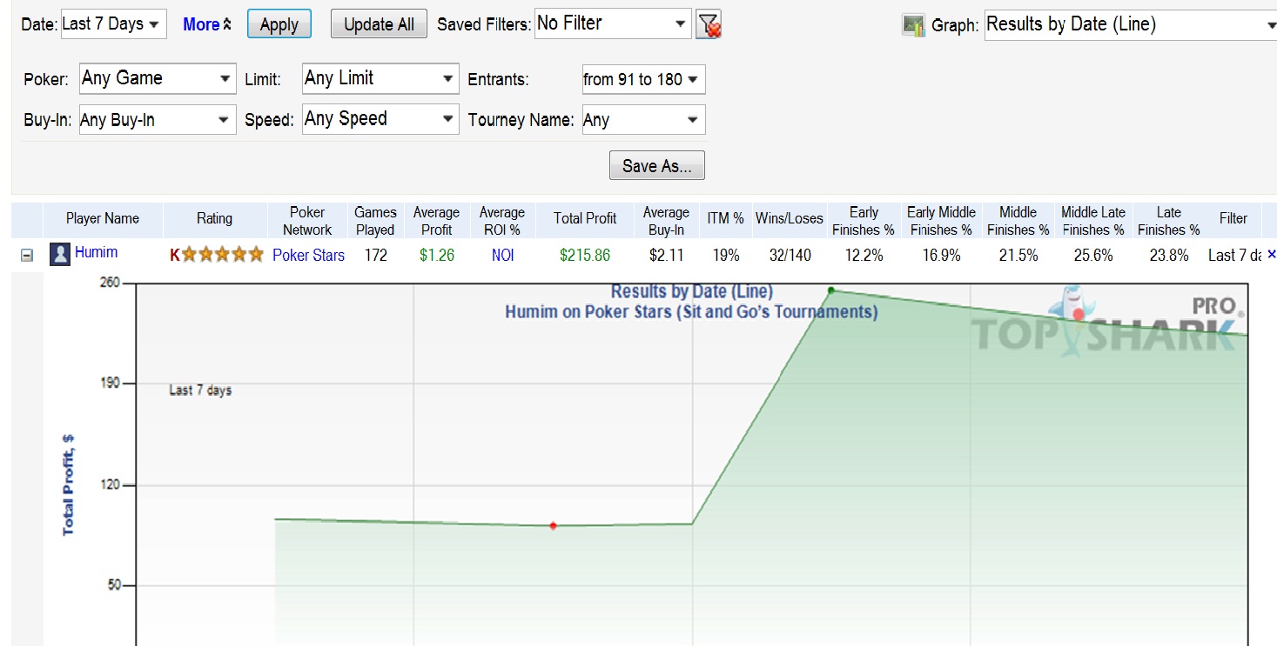Click the five-star rating for Humim
Viewport: 1277px width, 646px height.
click(x=216, y=255)
